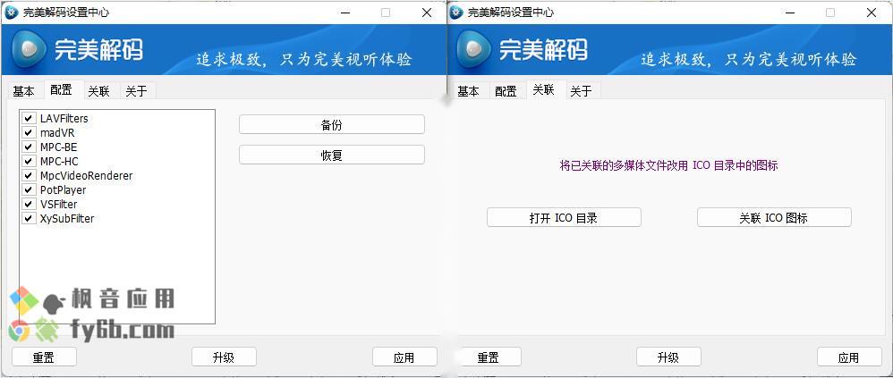
Task: Toggle the MPC-HC checkbox
Action: point(29,161)
